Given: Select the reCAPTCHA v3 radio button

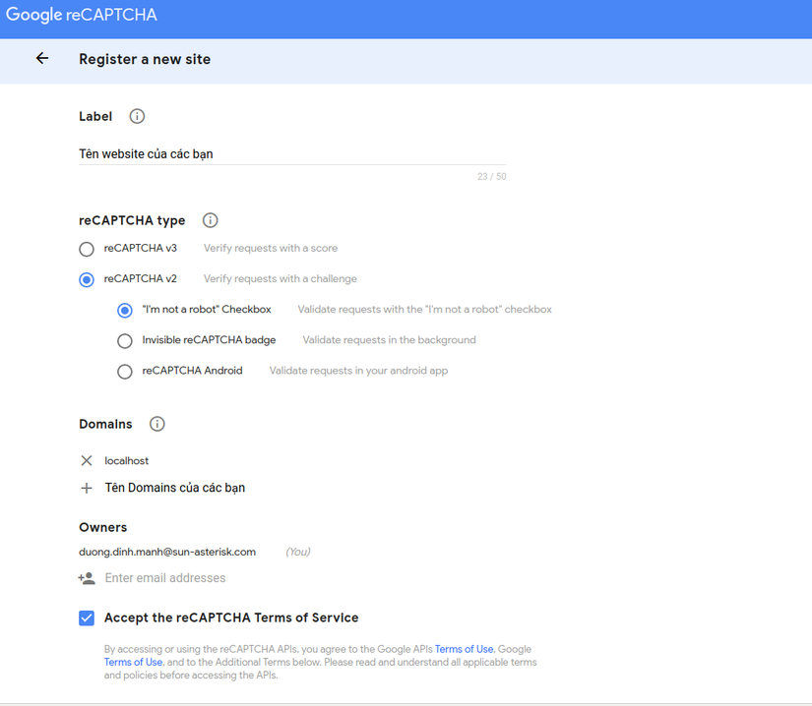Looking at the screenshot, I should pos(87,249).
